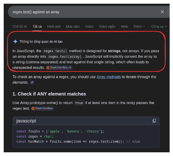Switch to the Chế độ AI tab

[20, 27]
